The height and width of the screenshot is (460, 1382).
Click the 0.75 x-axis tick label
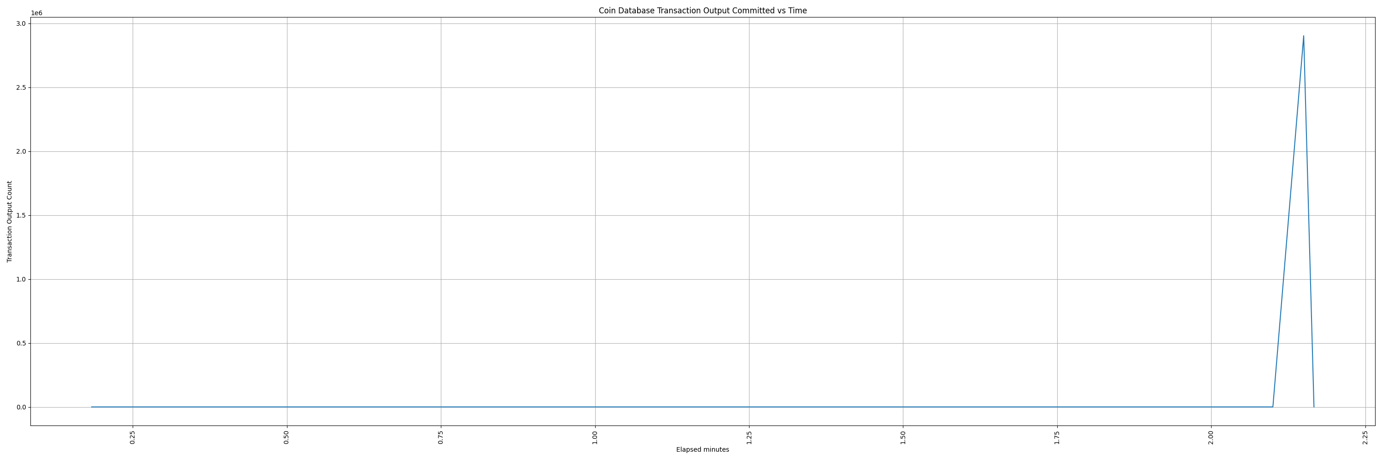click(441, 437)
